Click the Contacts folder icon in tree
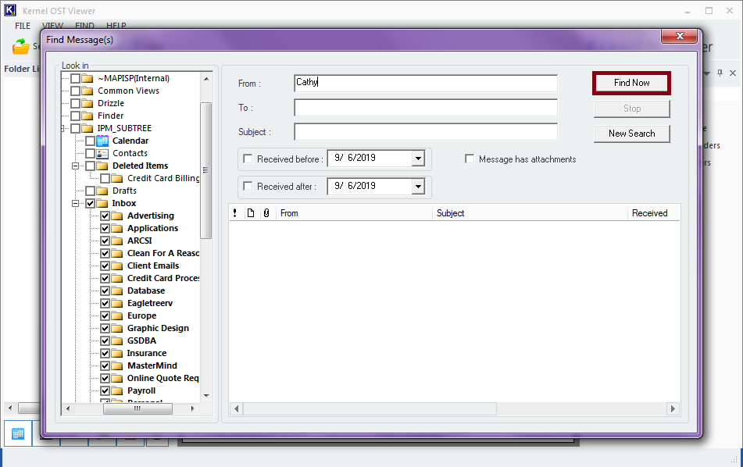The width and height of the screenshot is (743, 467). pos(102,154)
